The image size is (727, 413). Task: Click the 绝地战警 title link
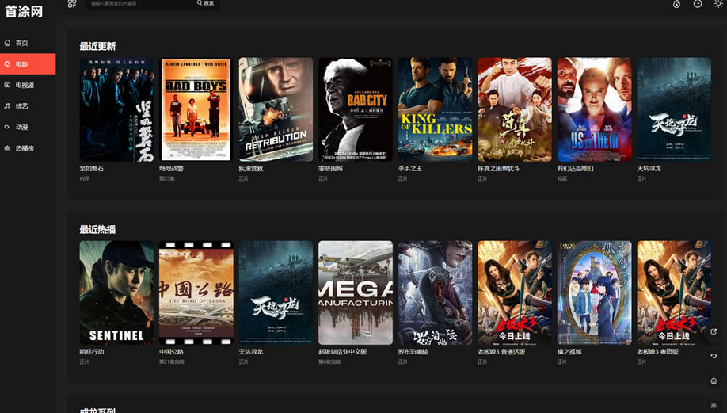tap(172, 168)
